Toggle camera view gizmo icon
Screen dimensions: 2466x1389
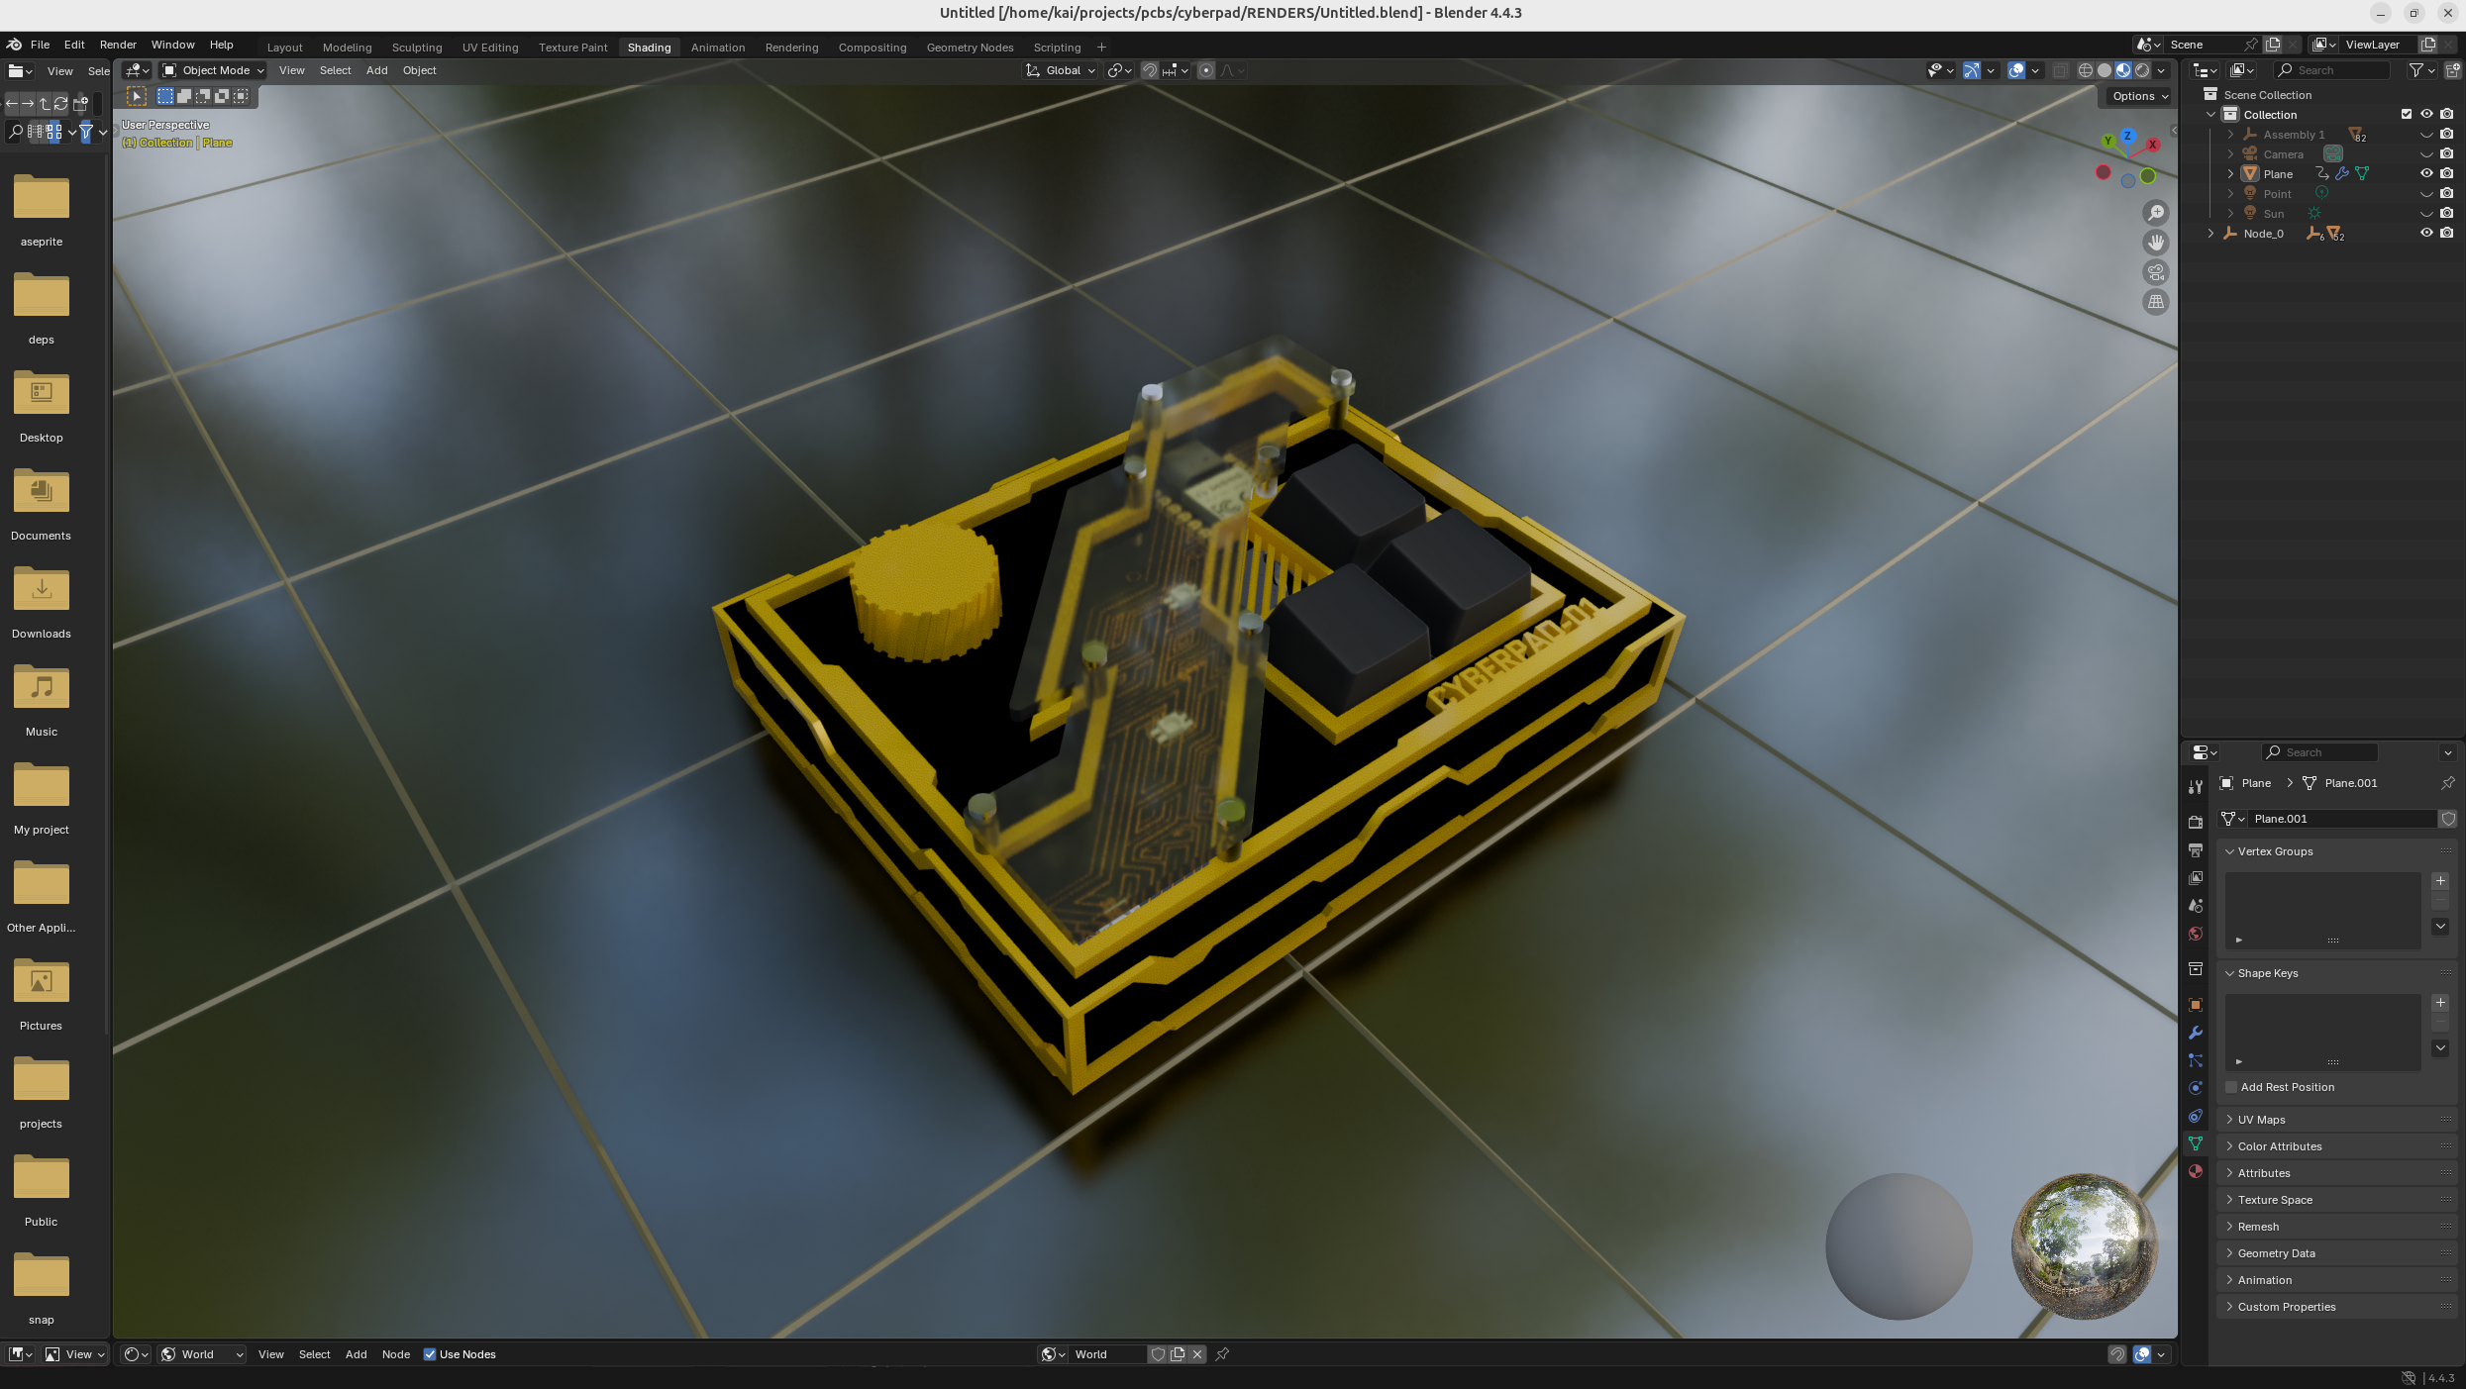click(2156, 272)
